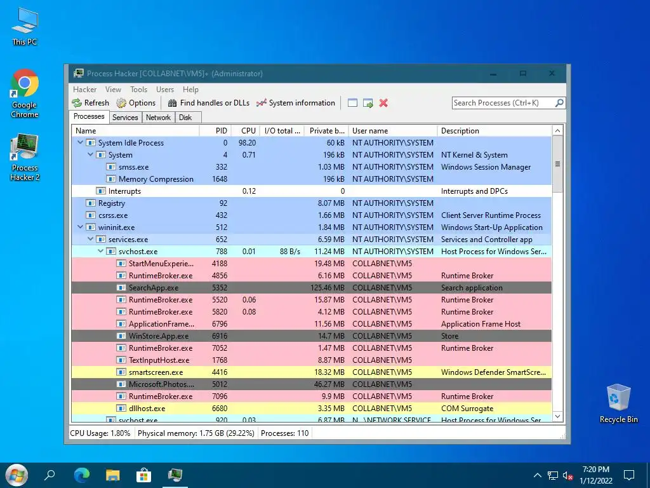Viewport: 650px width, 488px height.
Task: Open the Hacker menu
Action: point(84,90)
